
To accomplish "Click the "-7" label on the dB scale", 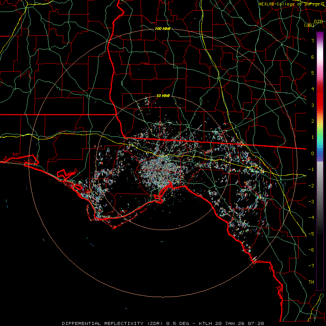I will pyautogui.click(x=311, y=266).
